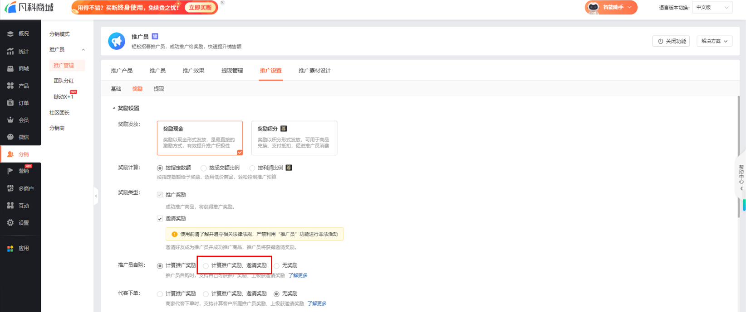The image size is (746, 312).
Task: Collapse the secondary sidebar using the arrow handle
Action: [x=96, y=196]
